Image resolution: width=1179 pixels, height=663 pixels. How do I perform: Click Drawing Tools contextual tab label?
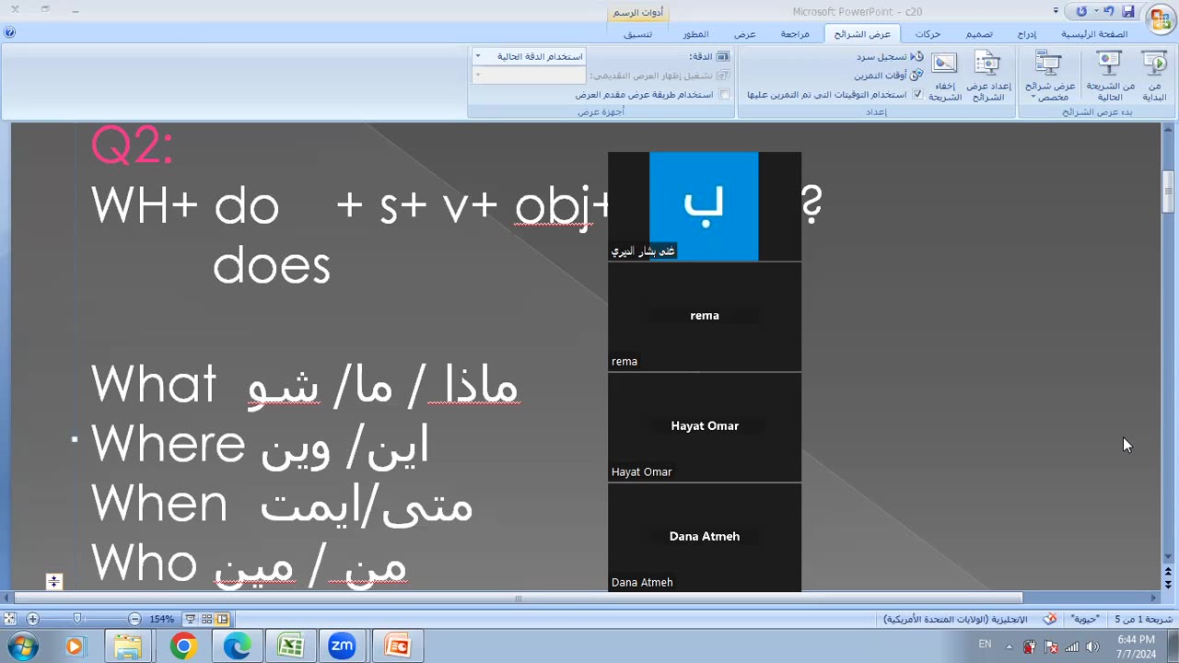pyautogui.click(x=638, y=13)
